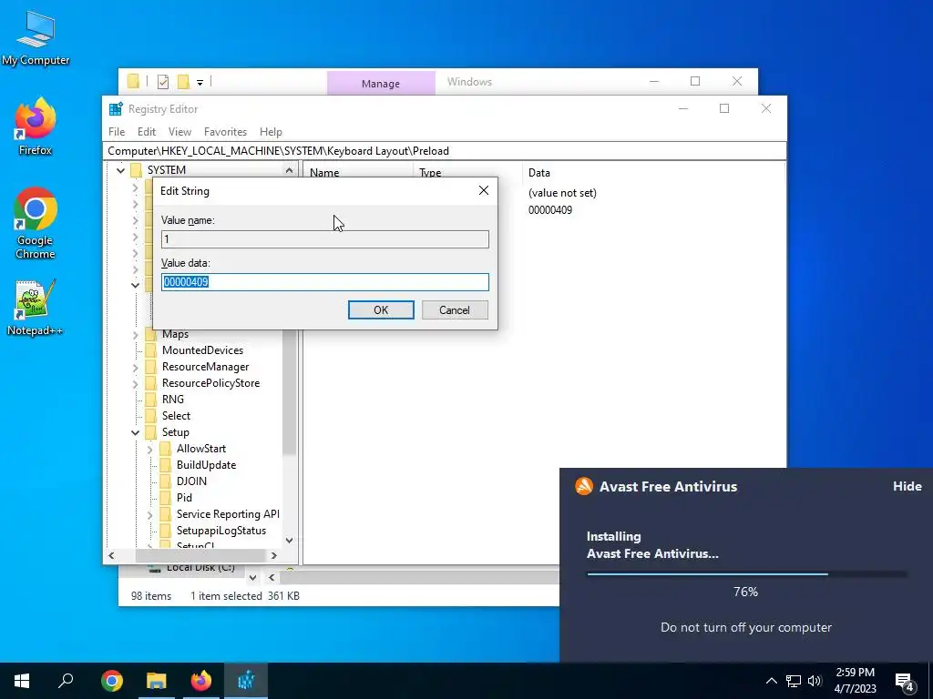Close the Edit String dialog

click(x=484, y=190)
